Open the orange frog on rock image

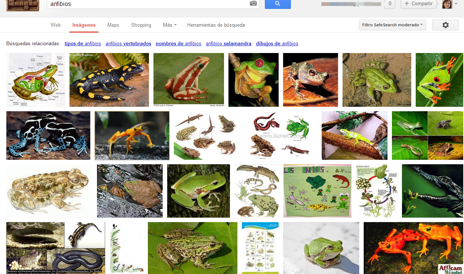(x=132, y=135)
